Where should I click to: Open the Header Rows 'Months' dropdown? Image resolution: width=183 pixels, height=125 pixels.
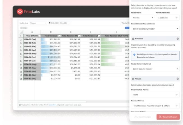click(142, 18)
